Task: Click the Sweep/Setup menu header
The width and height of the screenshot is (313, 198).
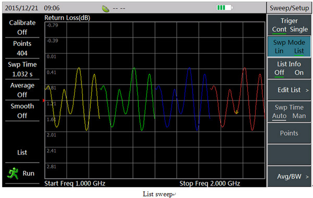Action: 289,8
